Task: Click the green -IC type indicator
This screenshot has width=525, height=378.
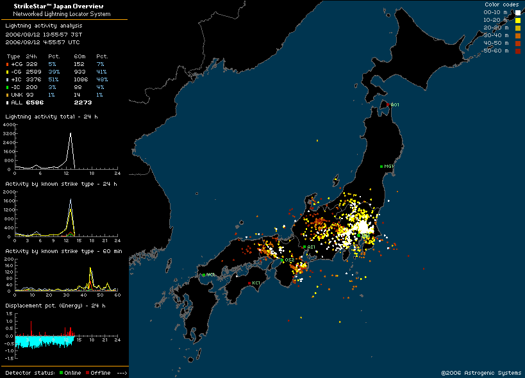Action: 8,86
